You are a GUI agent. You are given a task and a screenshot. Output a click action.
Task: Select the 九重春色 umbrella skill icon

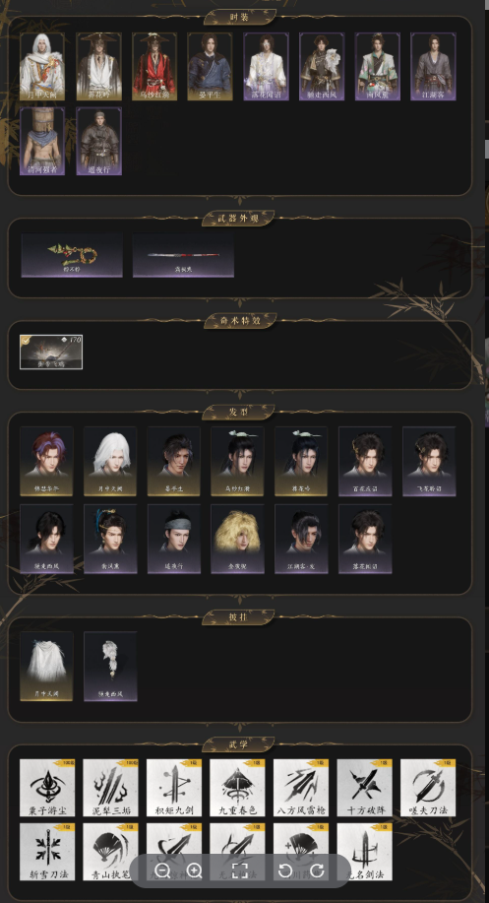tap(237, 788)
